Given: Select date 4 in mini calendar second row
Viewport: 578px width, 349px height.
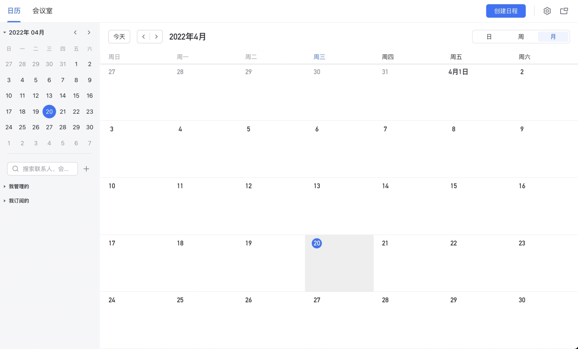Looking at the screenshot, I should [22, 80].
